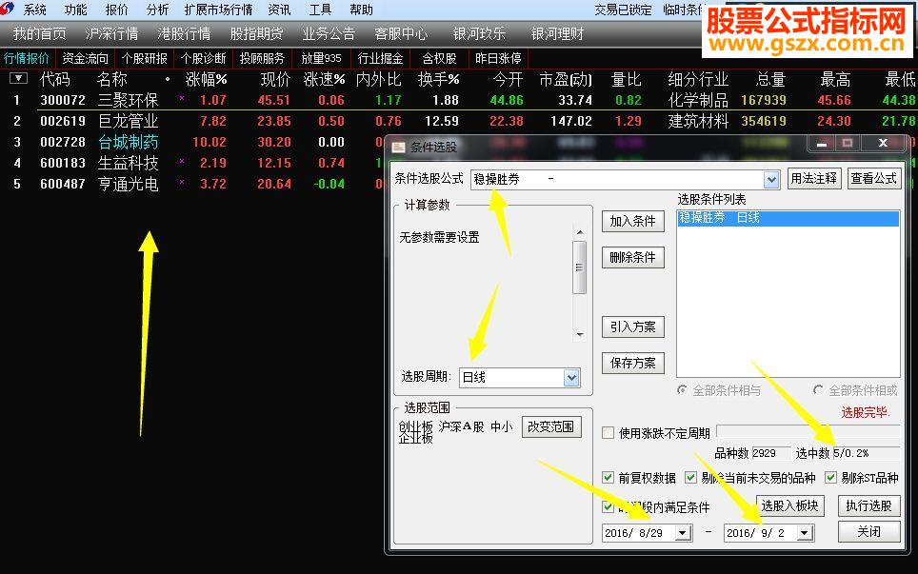Open the 分析 menu
This screenshot has width=918, height=574.
157,10
